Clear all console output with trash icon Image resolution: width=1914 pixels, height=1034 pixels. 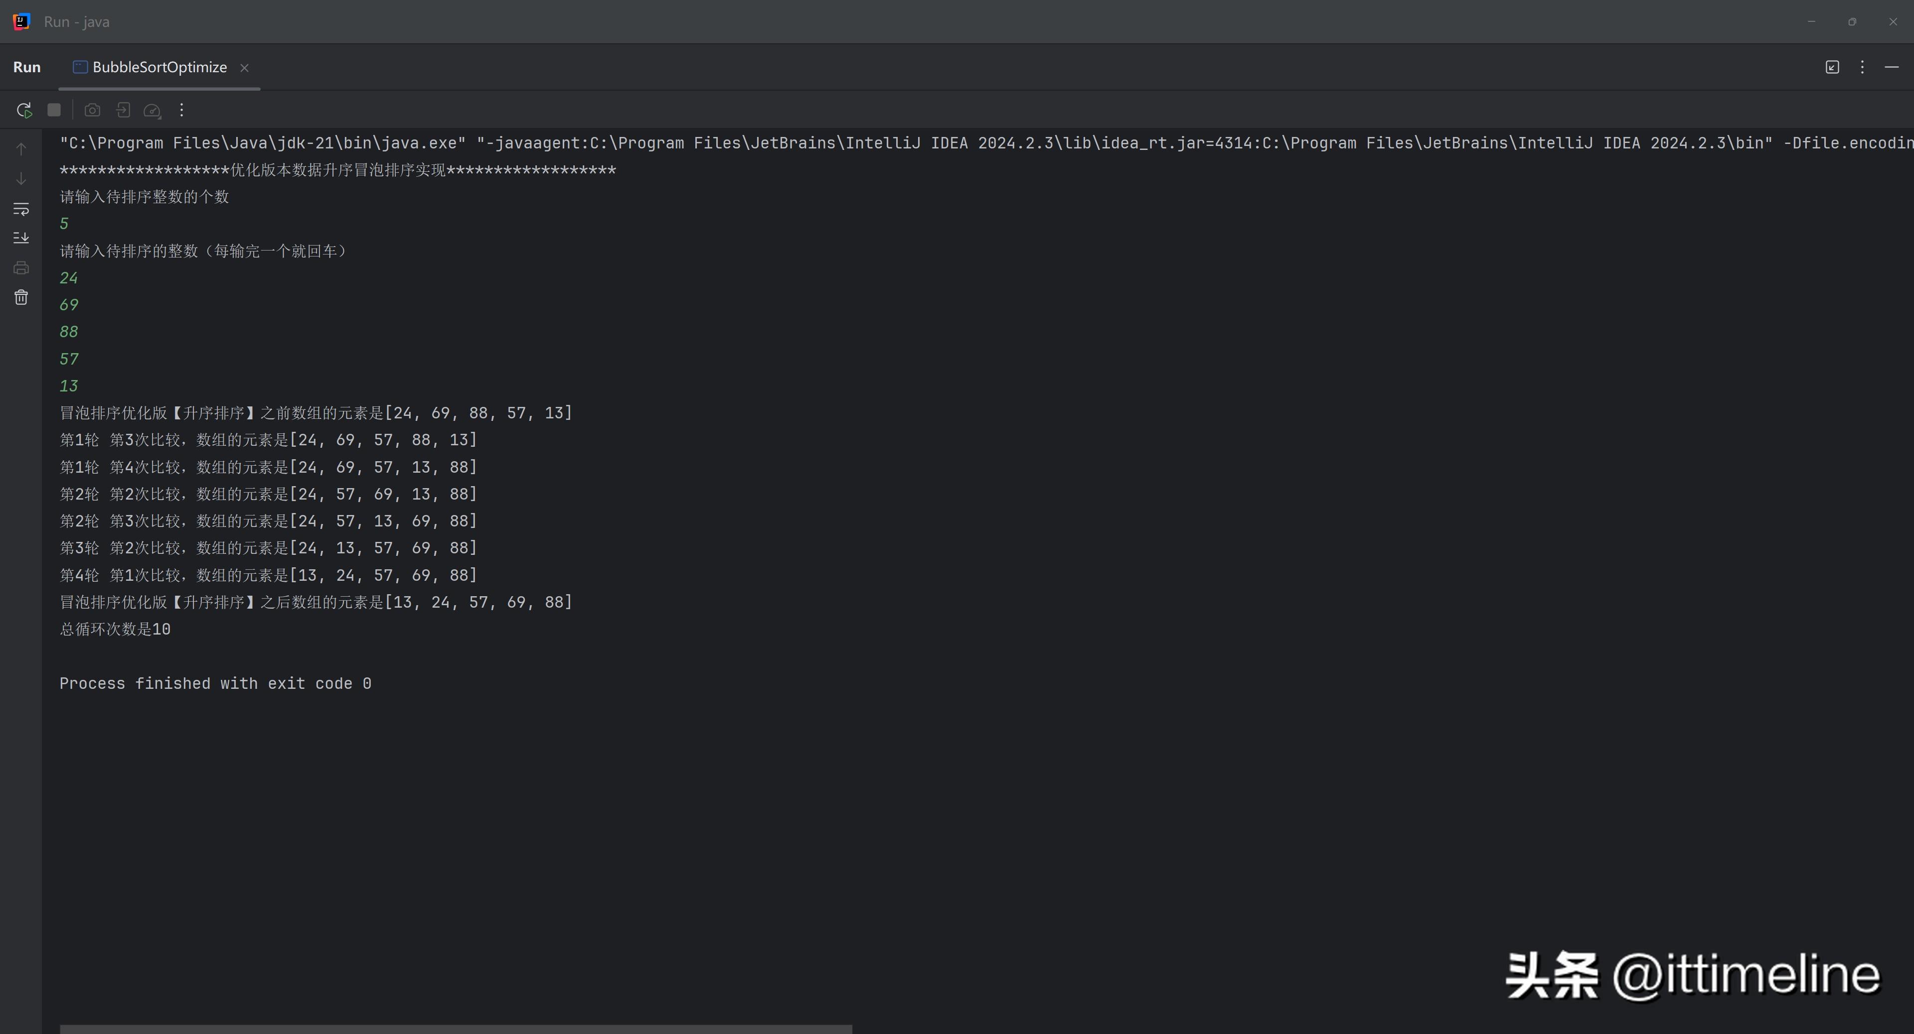coord(21,298)
